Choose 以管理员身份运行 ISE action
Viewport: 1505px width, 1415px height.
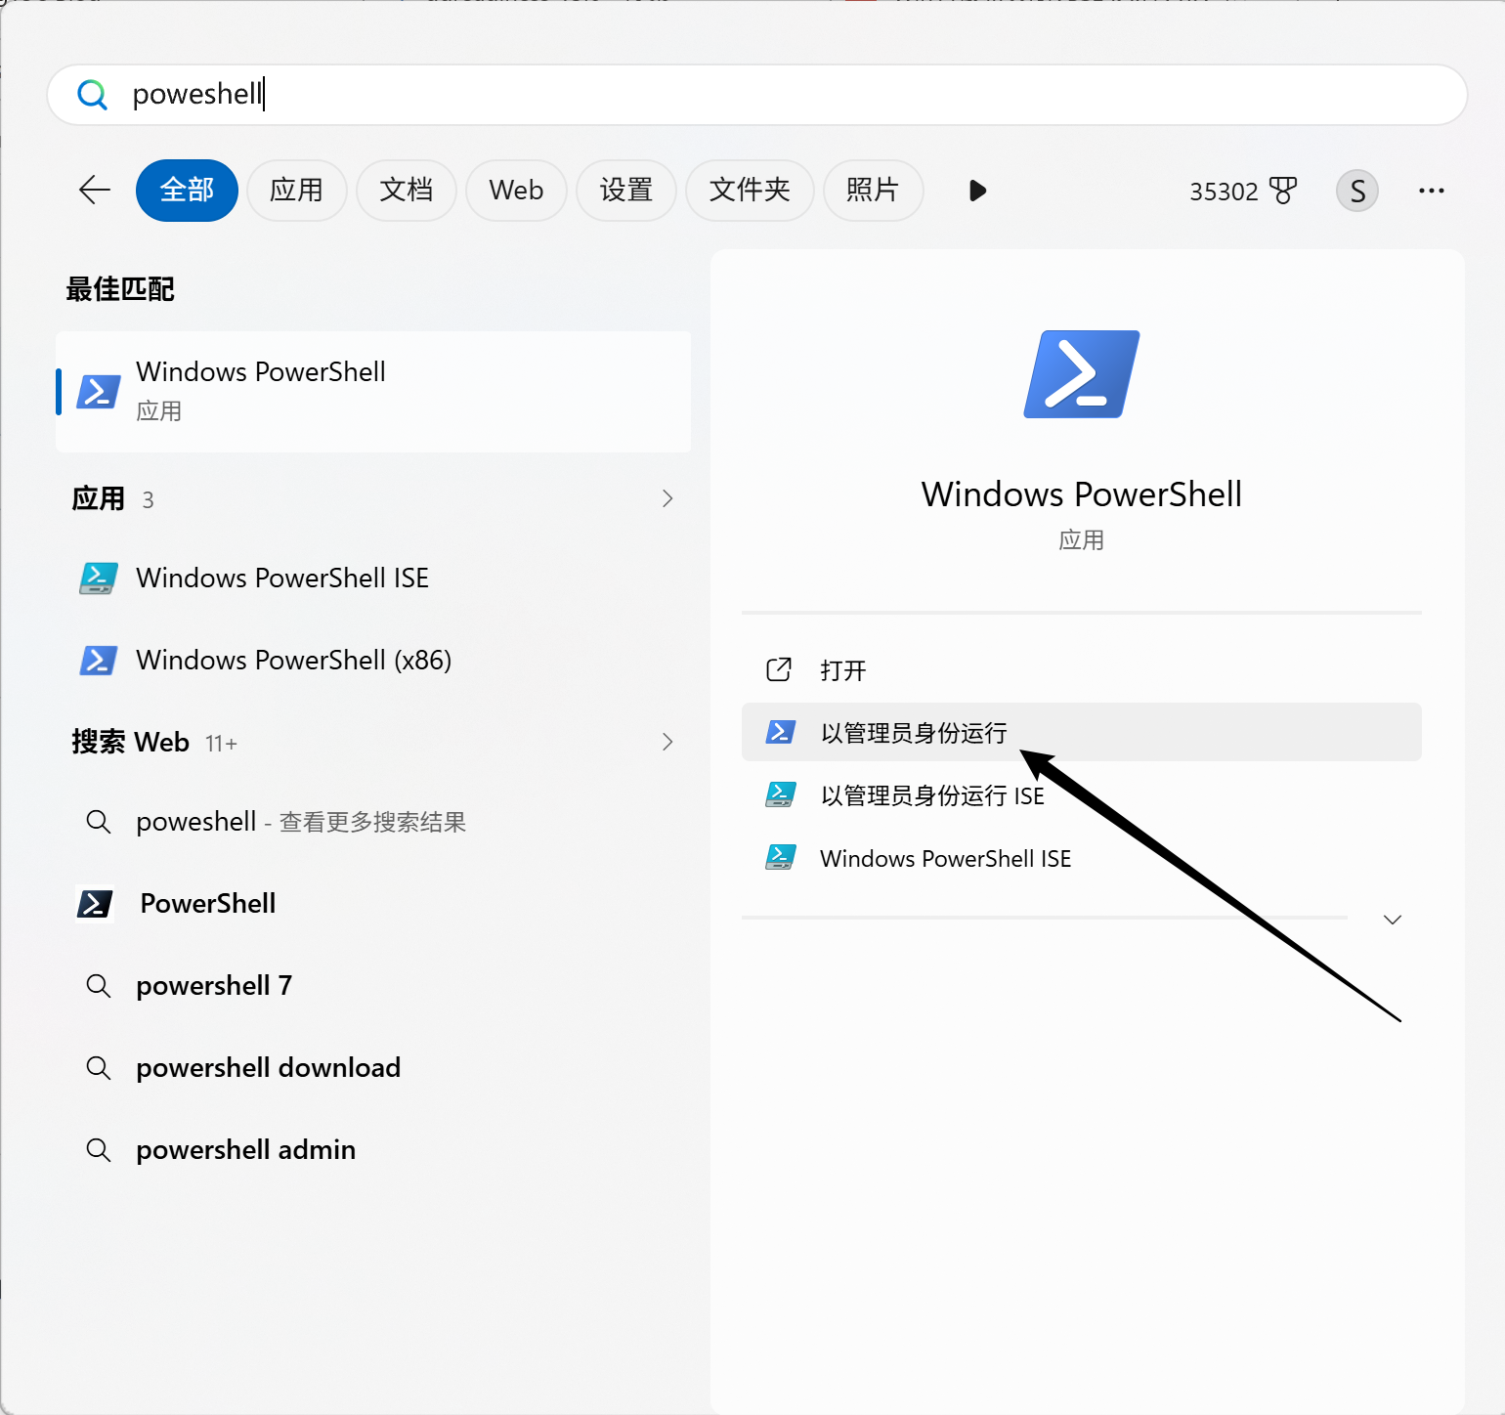pyautogui.click(x=1081, y=794)
